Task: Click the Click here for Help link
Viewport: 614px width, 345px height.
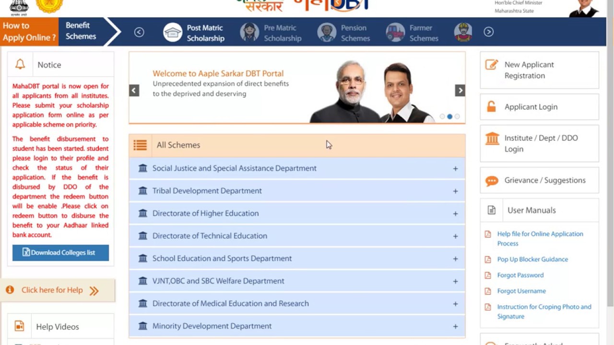Action: [x=52, y=290]
